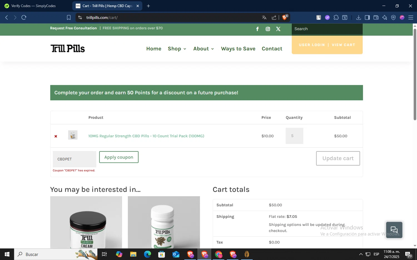Screen dimensions: 417x260
Task: Open the browser extensions puzzle icon
Action: point(336,17)
